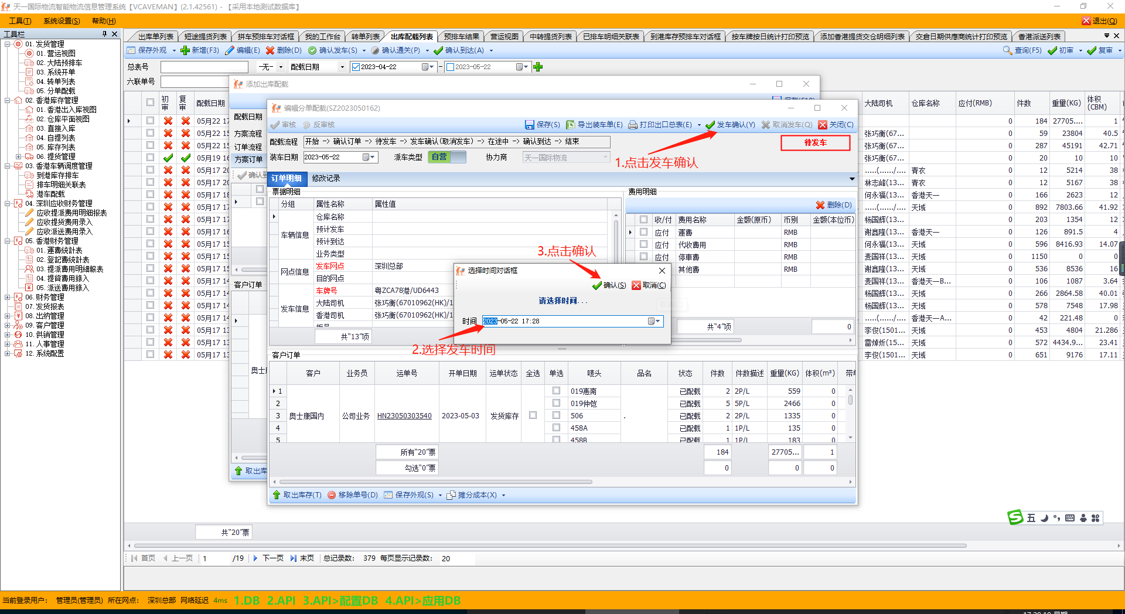Click 移除单号(D) icon at bottom
The image size is (1125, 614).
pos(332,495)
